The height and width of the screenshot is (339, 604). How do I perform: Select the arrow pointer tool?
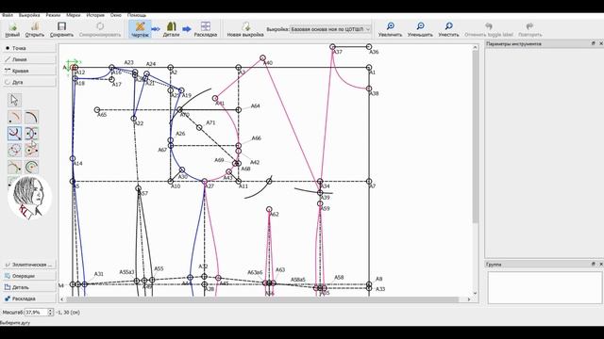pos(14,101)
